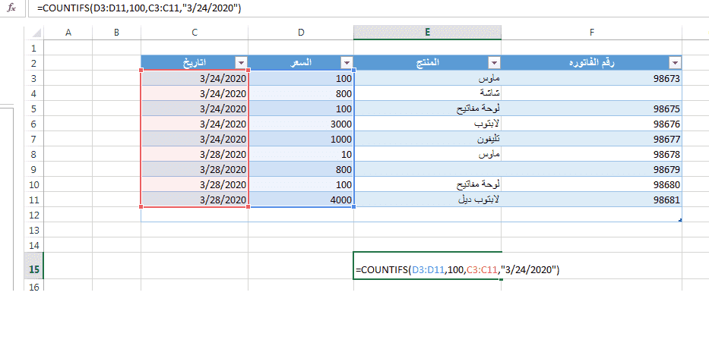Click invoice number cell 98678

[591, 154]
